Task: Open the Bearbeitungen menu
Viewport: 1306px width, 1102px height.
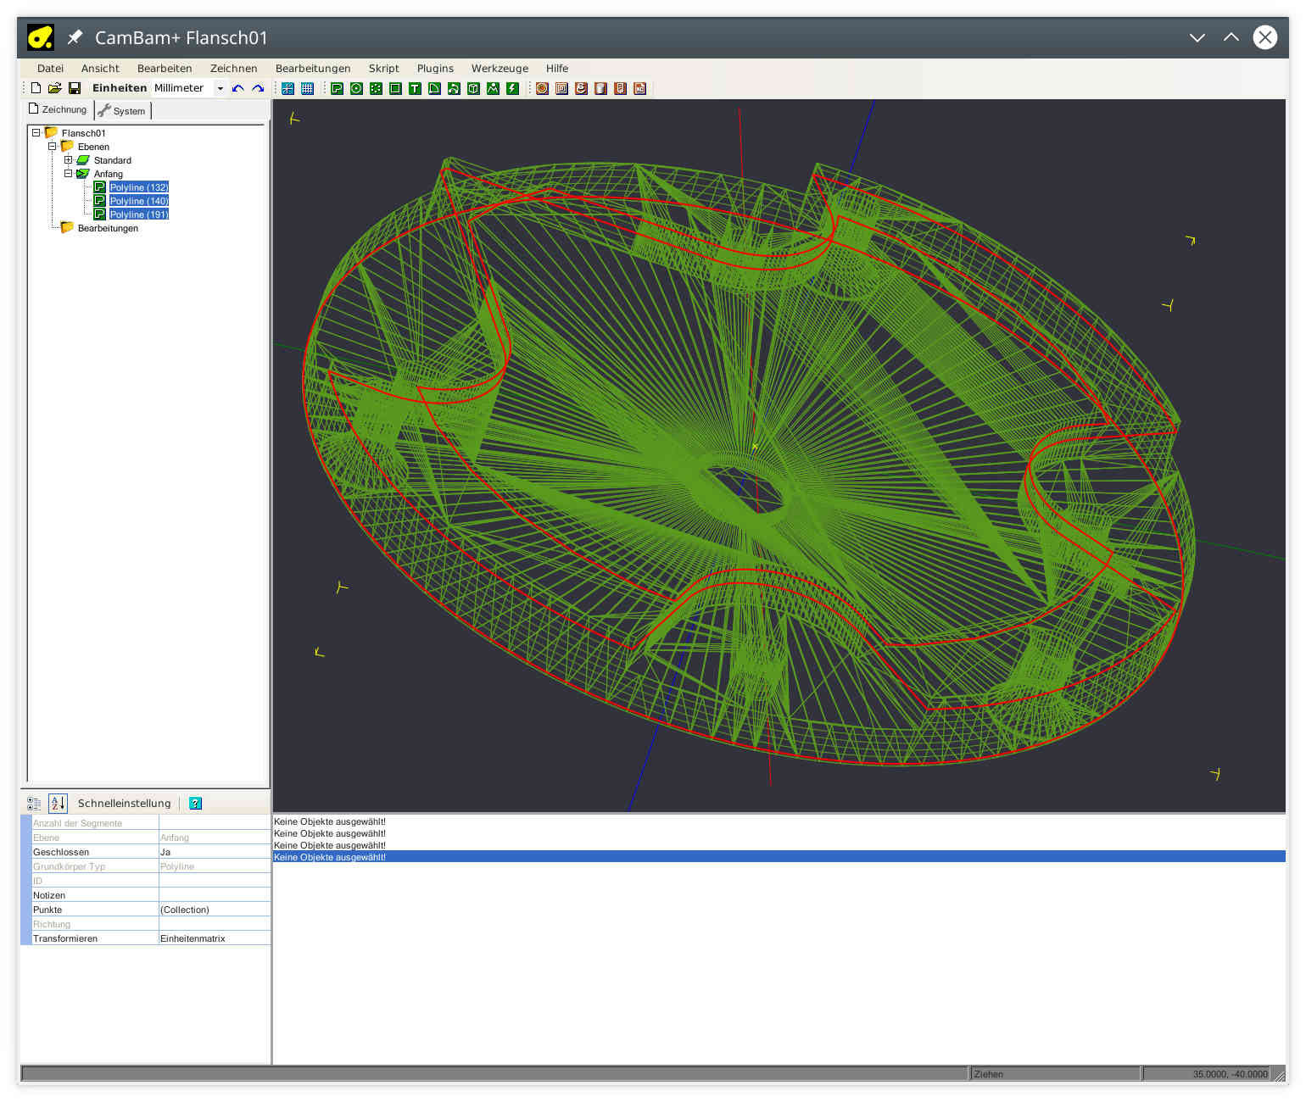Action: click(313, 69)
